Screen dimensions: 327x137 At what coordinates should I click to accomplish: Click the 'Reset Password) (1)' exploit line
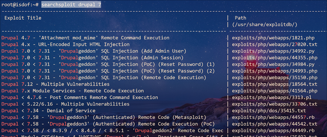pos(108,64)
